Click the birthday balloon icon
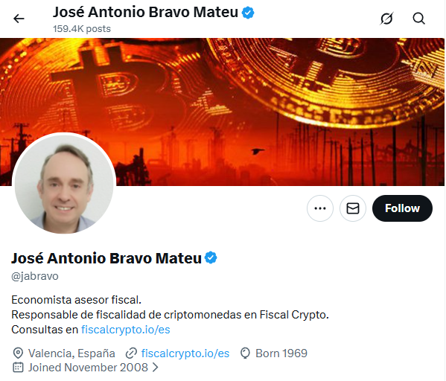 click(x=245, y=353)
